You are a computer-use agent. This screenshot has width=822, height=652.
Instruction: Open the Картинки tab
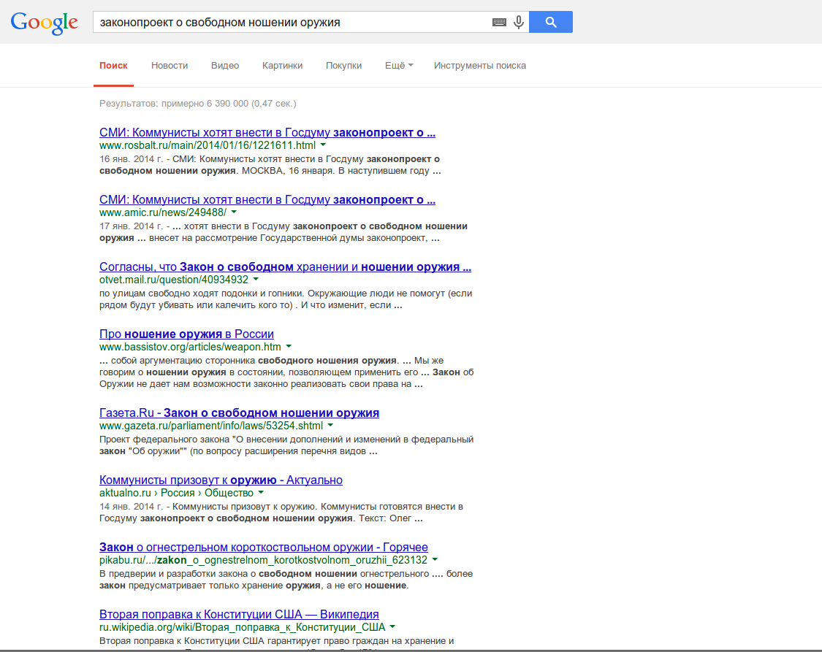pyautogui.click(x=282, y=66)
